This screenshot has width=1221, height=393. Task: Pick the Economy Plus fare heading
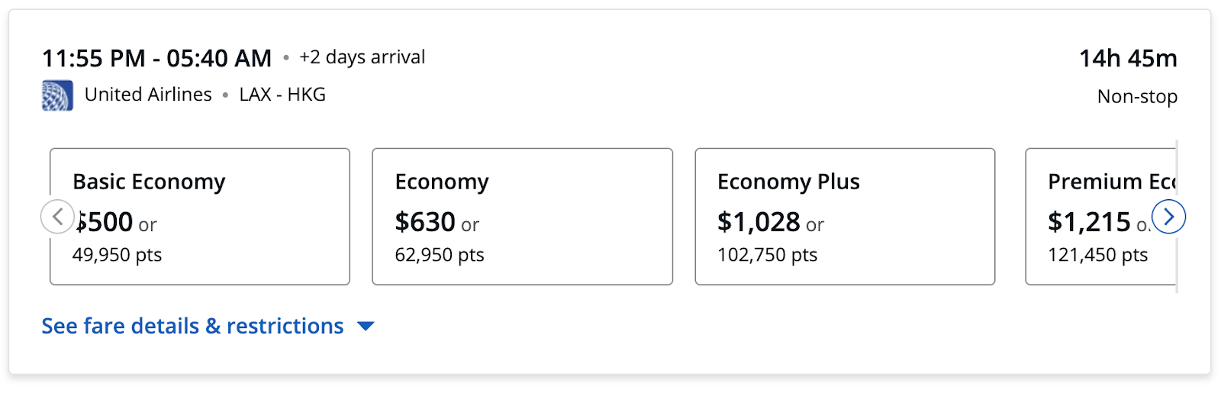pyautogui.click(x=788, y=182)
